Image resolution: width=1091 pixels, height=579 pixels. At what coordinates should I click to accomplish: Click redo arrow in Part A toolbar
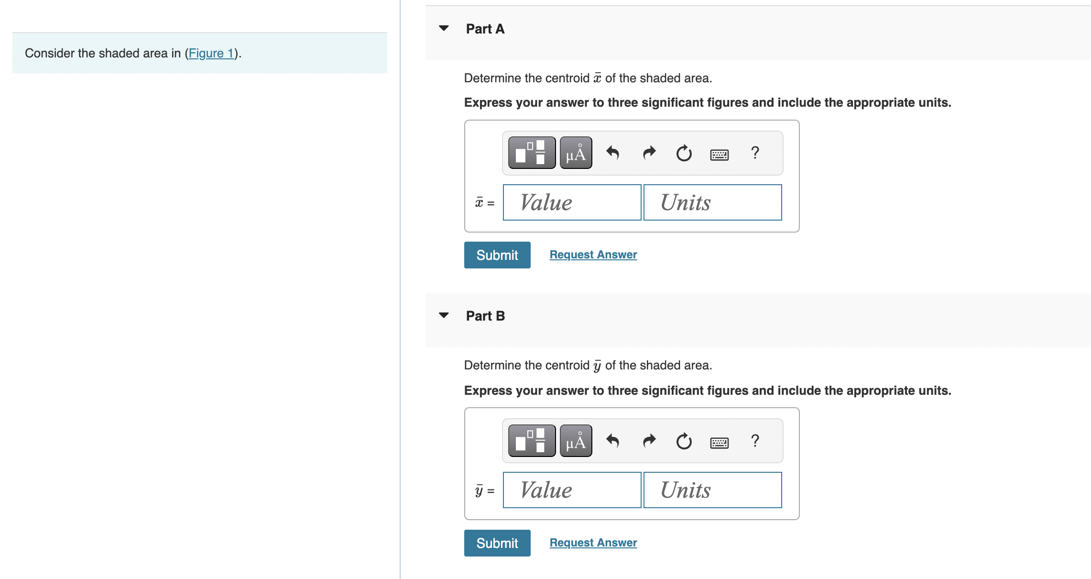[649, 153]
